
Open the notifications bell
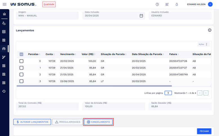(177, 5)
